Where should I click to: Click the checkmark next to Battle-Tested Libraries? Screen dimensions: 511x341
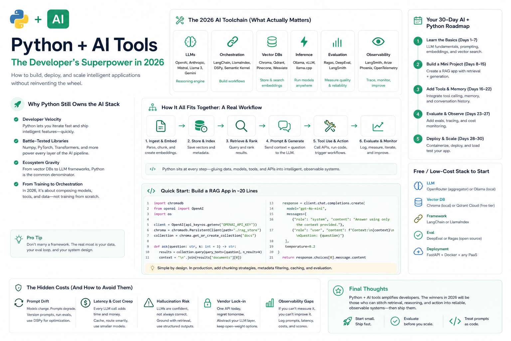[16, 141]
